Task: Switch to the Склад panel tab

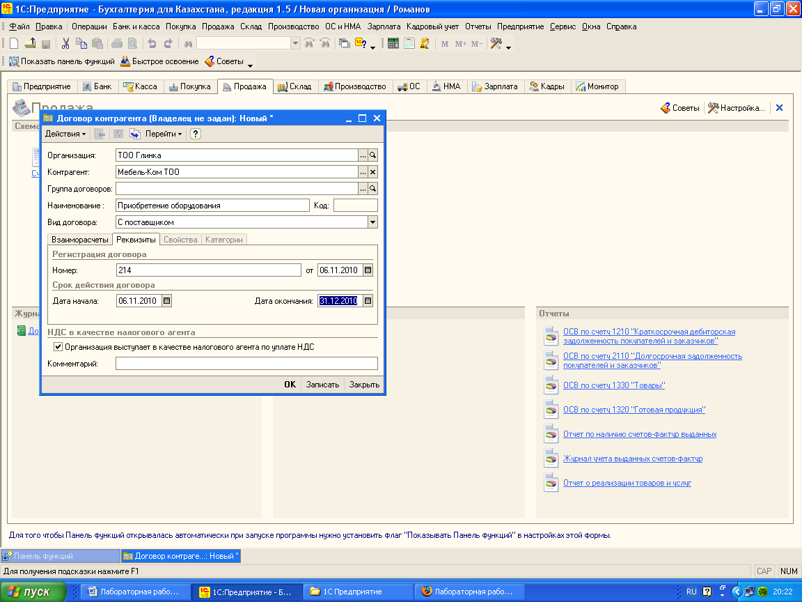Action: (294, 86)
